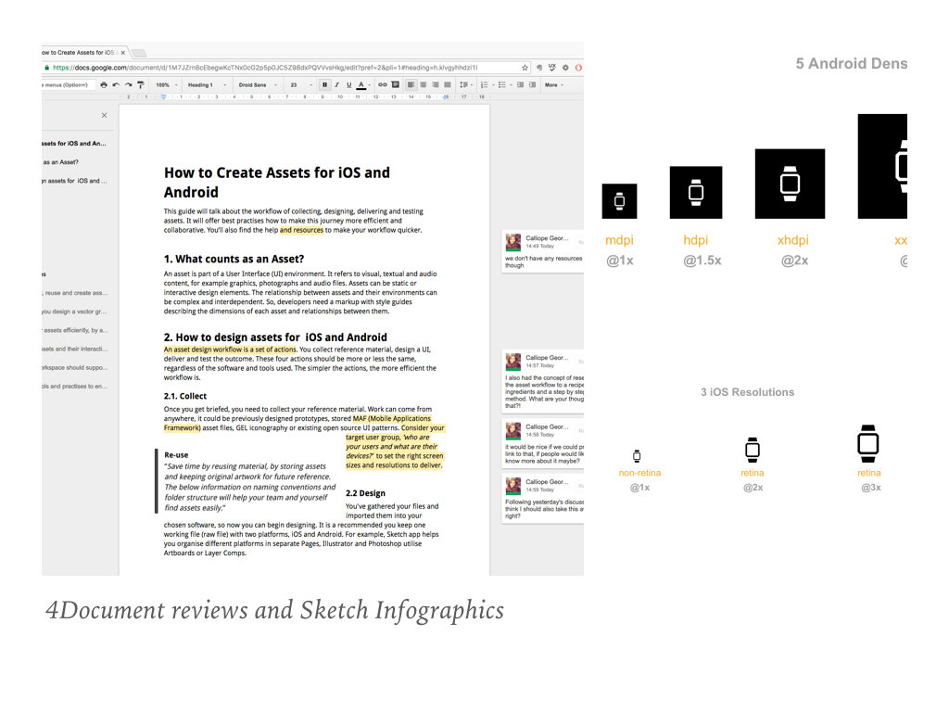
Task: Align text left
Action: point(411,84)
